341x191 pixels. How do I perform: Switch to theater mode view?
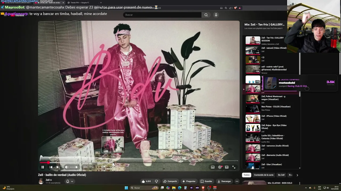click(x=227, y=167)
